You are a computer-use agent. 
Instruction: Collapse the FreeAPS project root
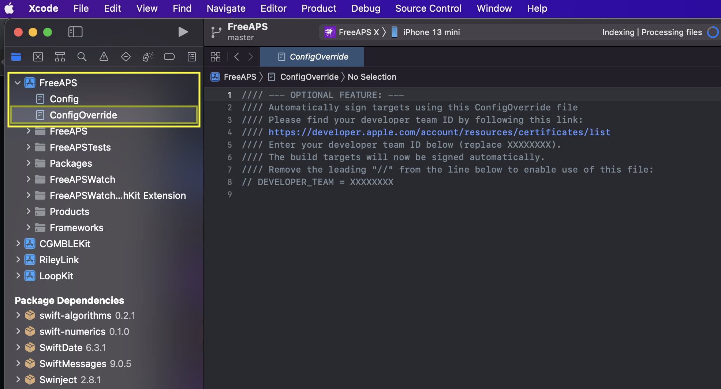click(18, 83)
